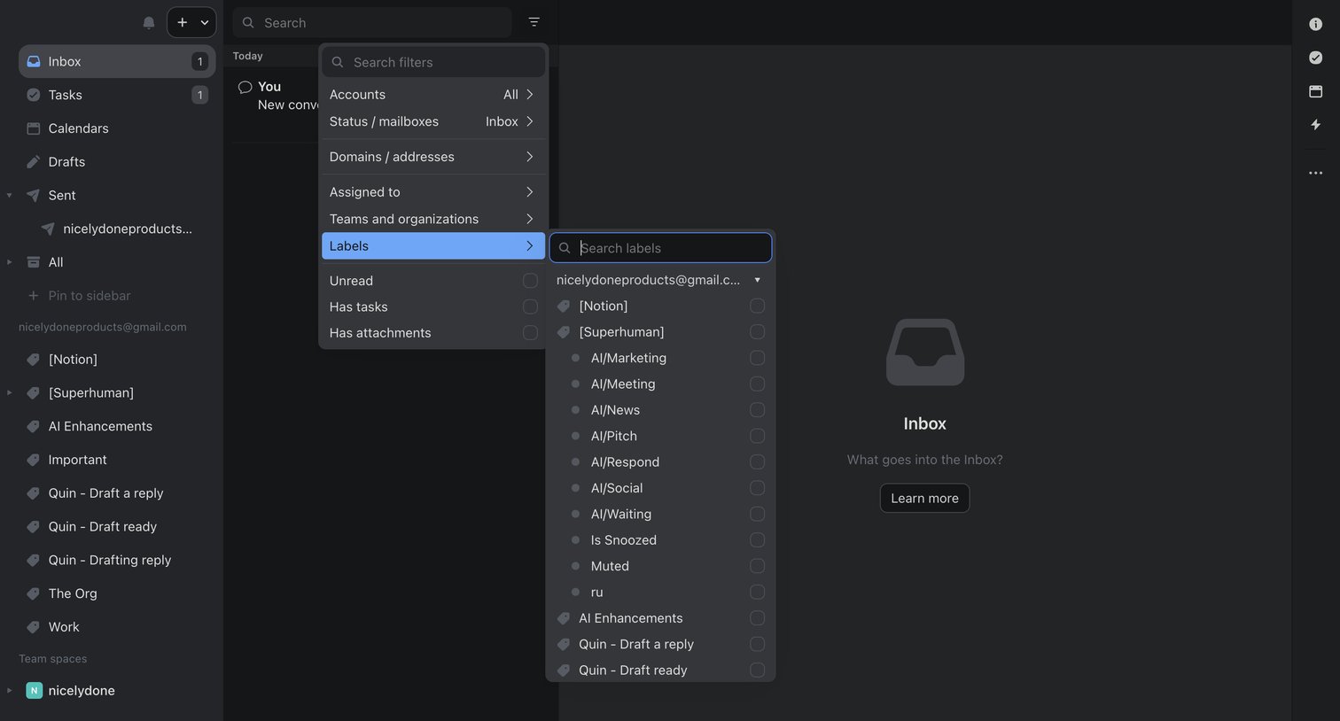Image resolution: width=1340 pixels, height=721 pixels.
Task: Check the [Notion] label checkbox
Action: click(757, 306)
